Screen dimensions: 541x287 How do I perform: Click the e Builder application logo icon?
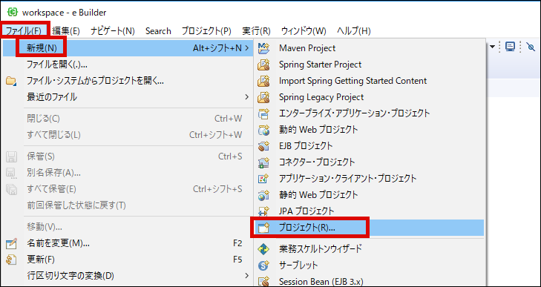click(x=13, y=12)
